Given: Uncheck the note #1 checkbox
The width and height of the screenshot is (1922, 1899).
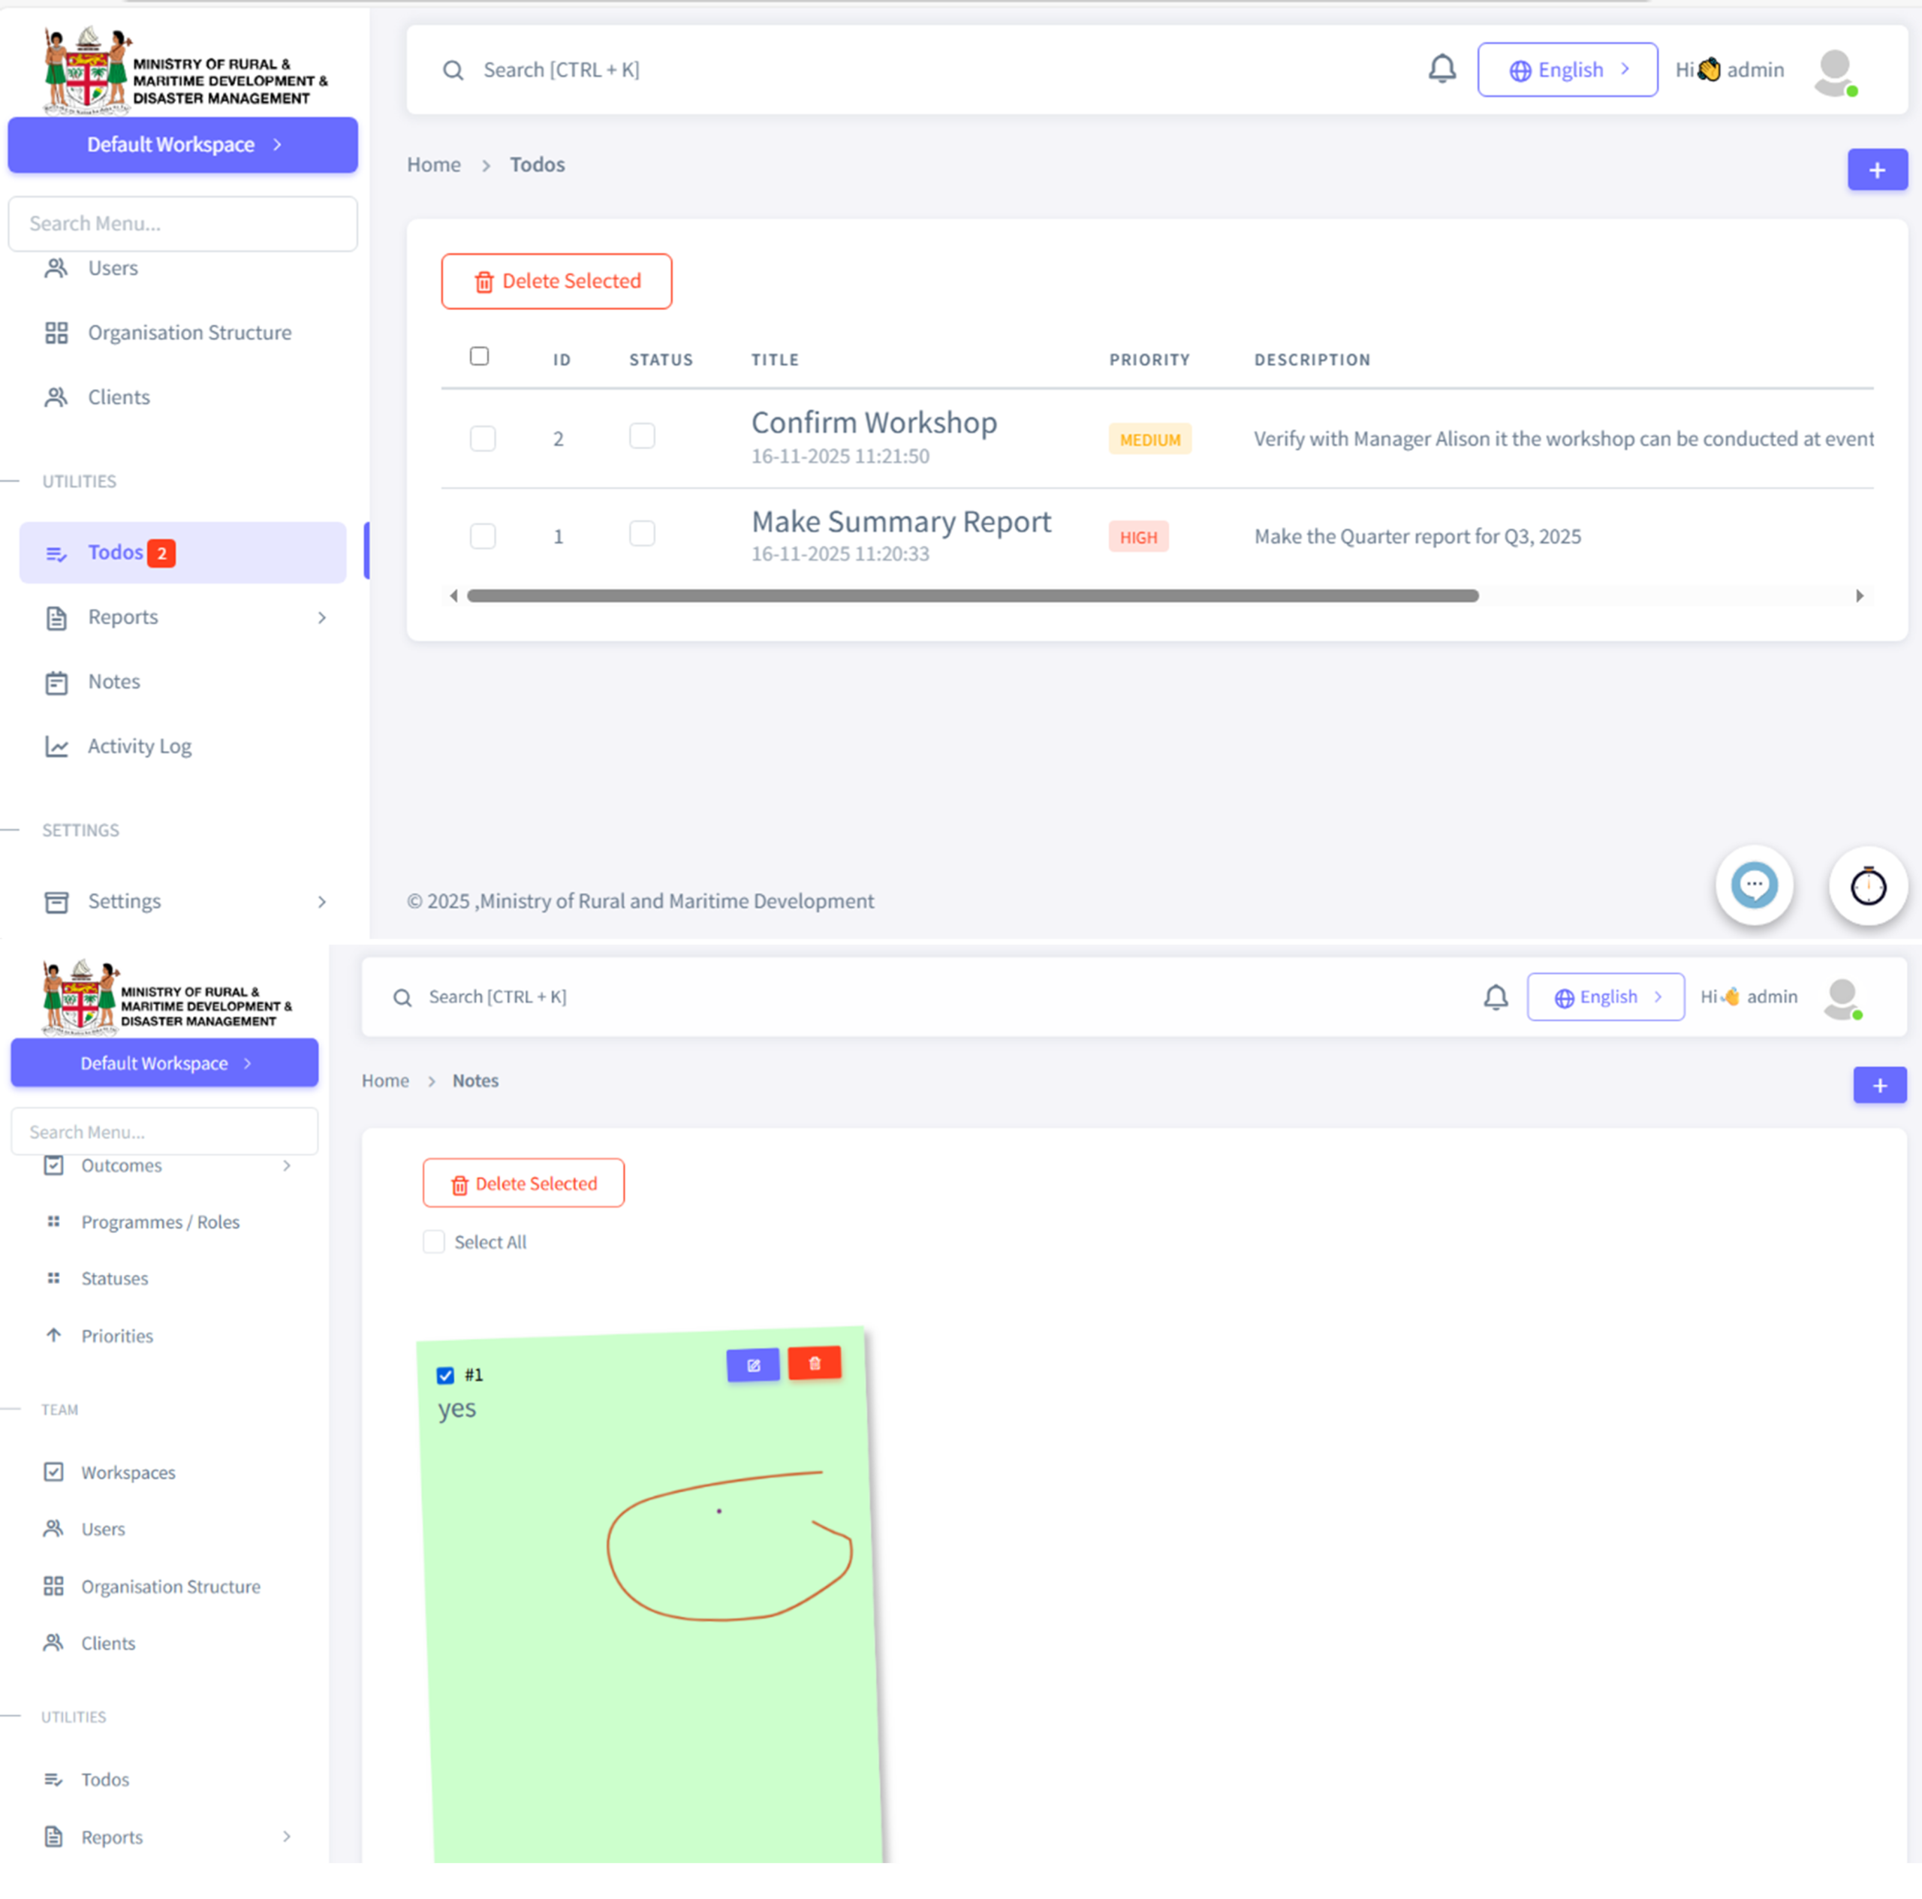Looking at the screenshot, I should [446, 1375].
